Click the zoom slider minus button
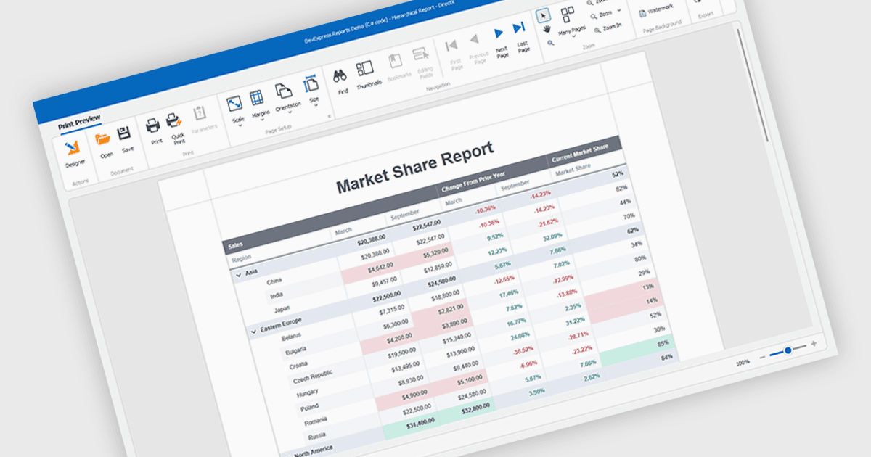This screenshot has width=871, height=457. 762,356
